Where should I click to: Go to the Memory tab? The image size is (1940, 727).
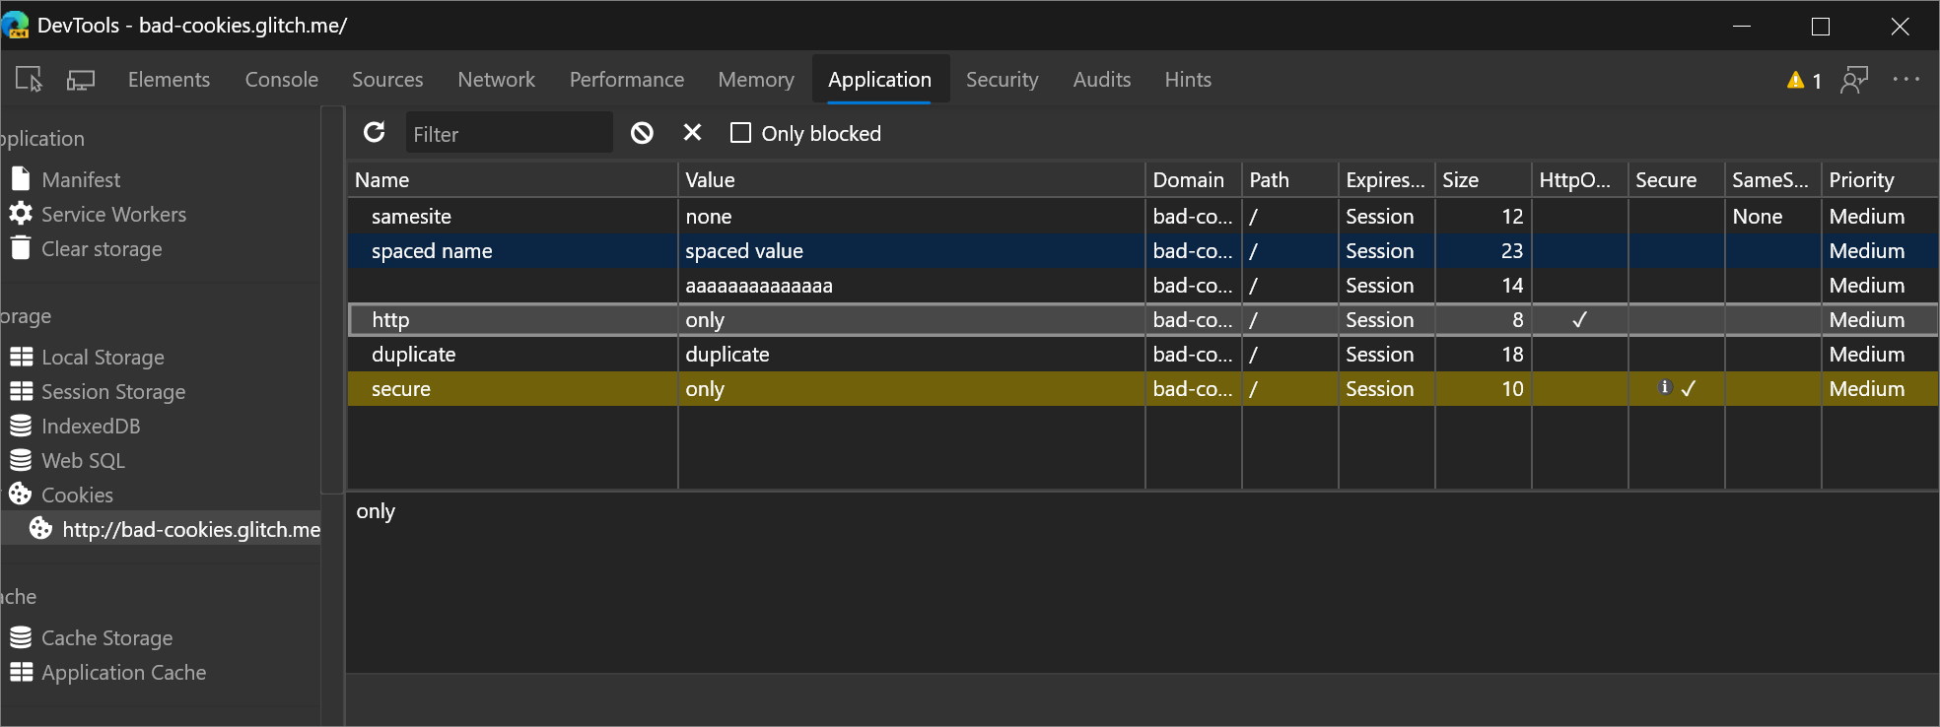coord(756,80)
